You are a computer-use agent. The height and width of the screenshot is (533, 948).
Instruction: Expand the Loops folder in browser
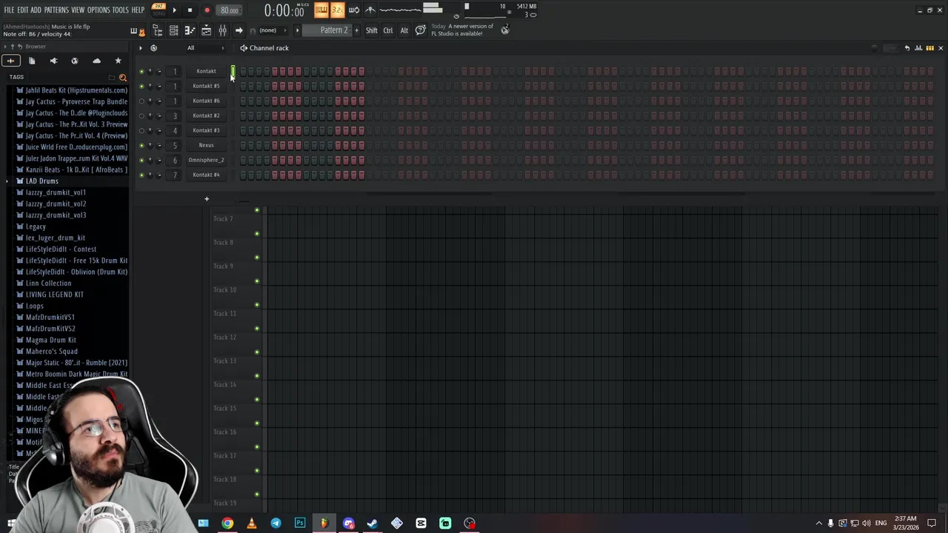tap(34, 306)
